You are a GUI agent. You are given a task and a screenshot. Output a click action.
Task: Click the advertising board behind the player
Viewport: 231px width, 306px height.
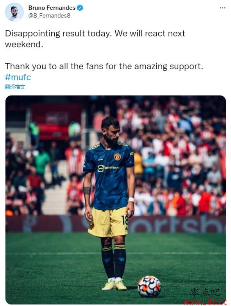pyautogui.click(x=116, y=224)
